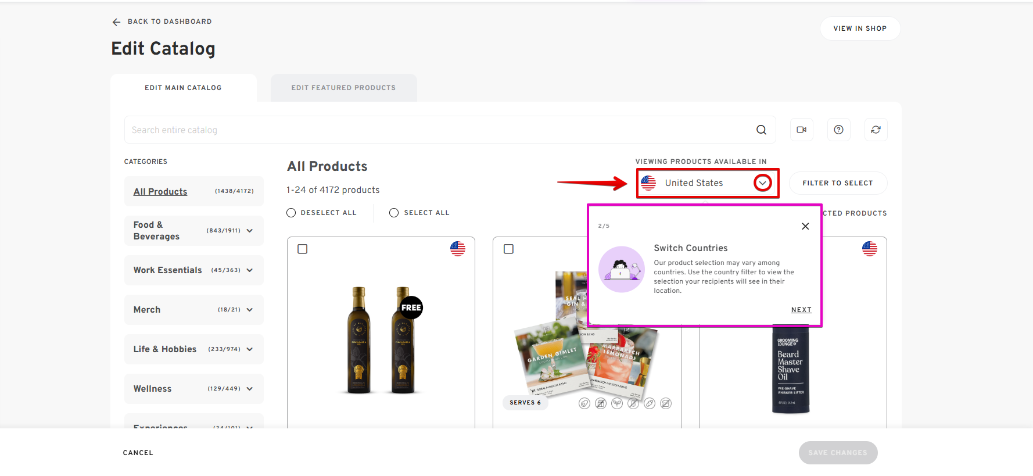Click the refresh catalog icon
This screenshot has height=476, width=1033.
876,130
